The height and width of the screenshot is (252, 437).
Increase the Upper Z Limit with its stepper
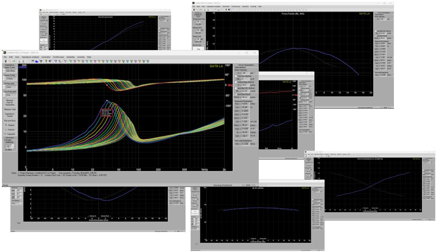click(x=4, y=70)
